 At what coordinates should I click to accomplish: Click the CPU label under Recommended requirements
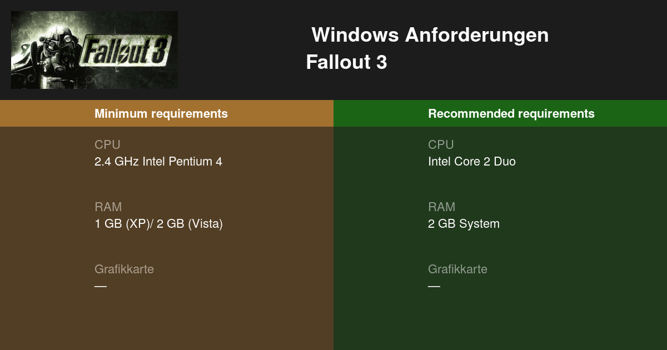coord(441,144)
